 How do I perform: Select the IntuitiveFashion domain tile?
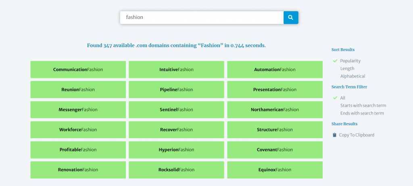pos(176,69)
